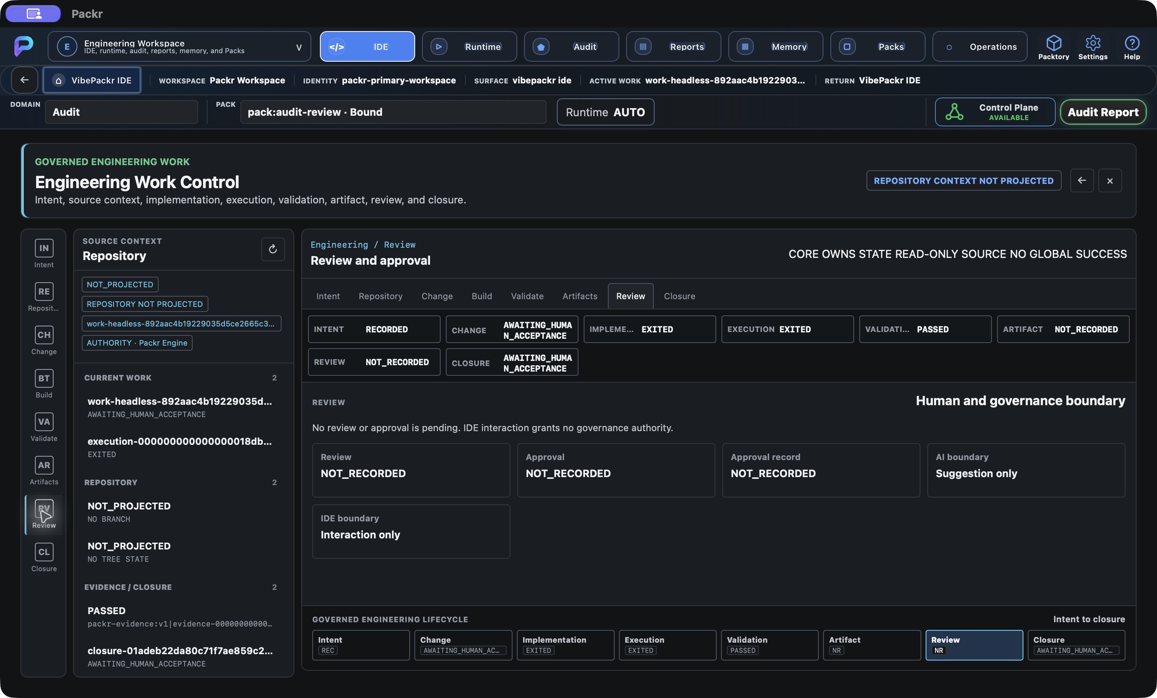The height and width of the screenshot is (698, 1157).
Task: Click the ARTIFACT NOT_RECORDED status chip
Action: tap(1063, 329)
